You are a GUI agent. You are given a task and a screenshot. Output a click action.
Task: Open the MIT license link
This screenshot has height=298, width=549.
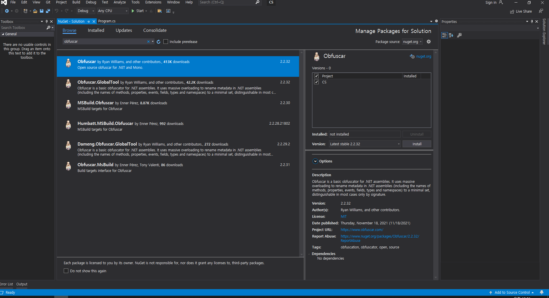click(344, 217)
